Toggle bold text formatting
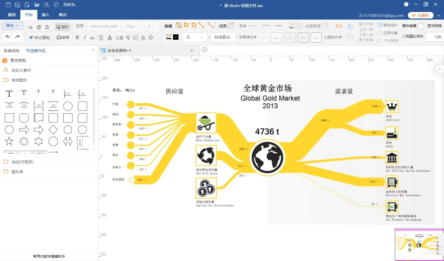Screen dimensions: 444x261 coord(77,38)
